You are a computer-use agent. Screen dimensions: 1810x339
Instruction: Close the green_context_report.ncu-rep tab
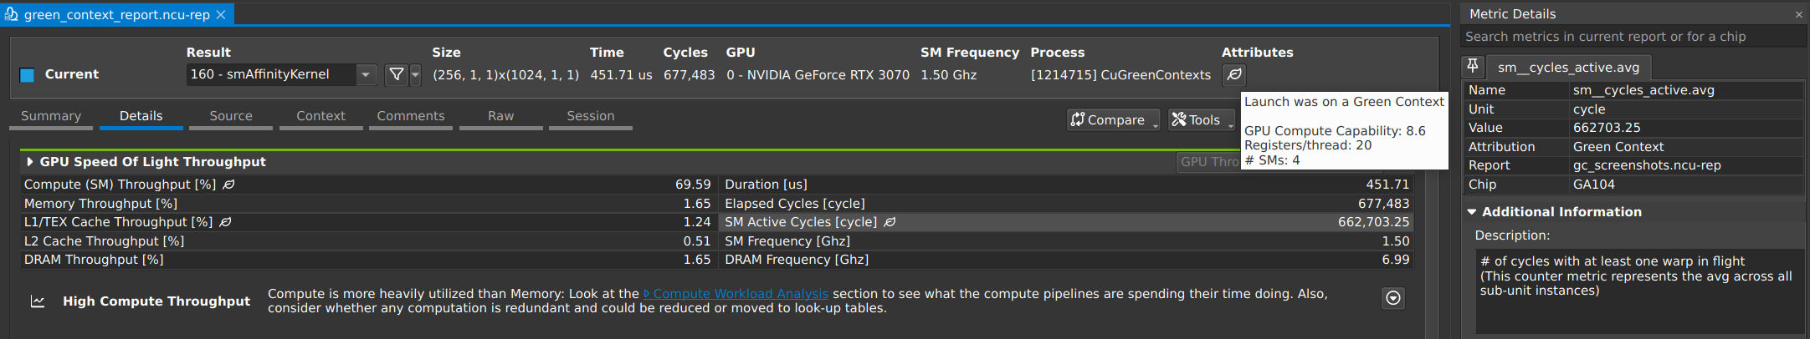[x=221, y=15]
